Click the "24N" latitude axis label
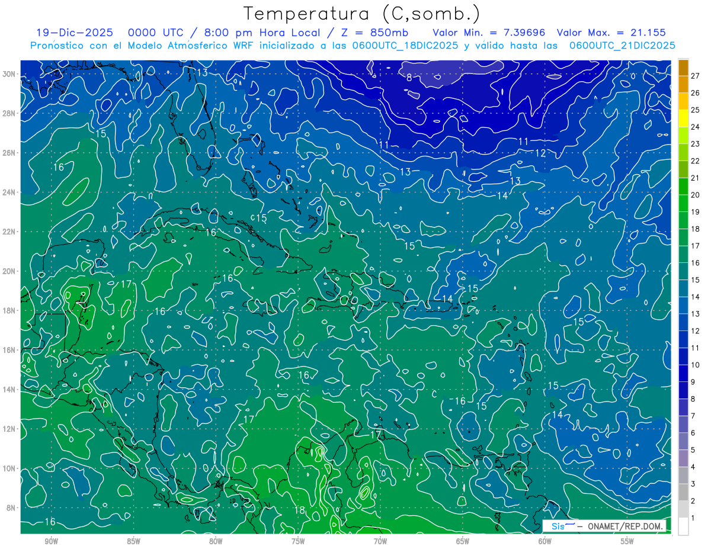This screenshot has height=549, width=711. coord(10,192)
